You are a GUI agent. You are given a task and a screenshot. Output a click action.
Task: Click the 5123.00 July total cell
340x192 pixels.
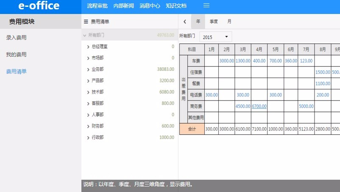point(306,129)
